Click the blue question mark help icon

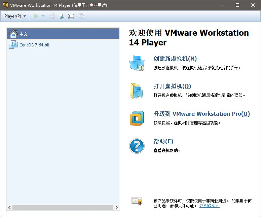[137, 146]
